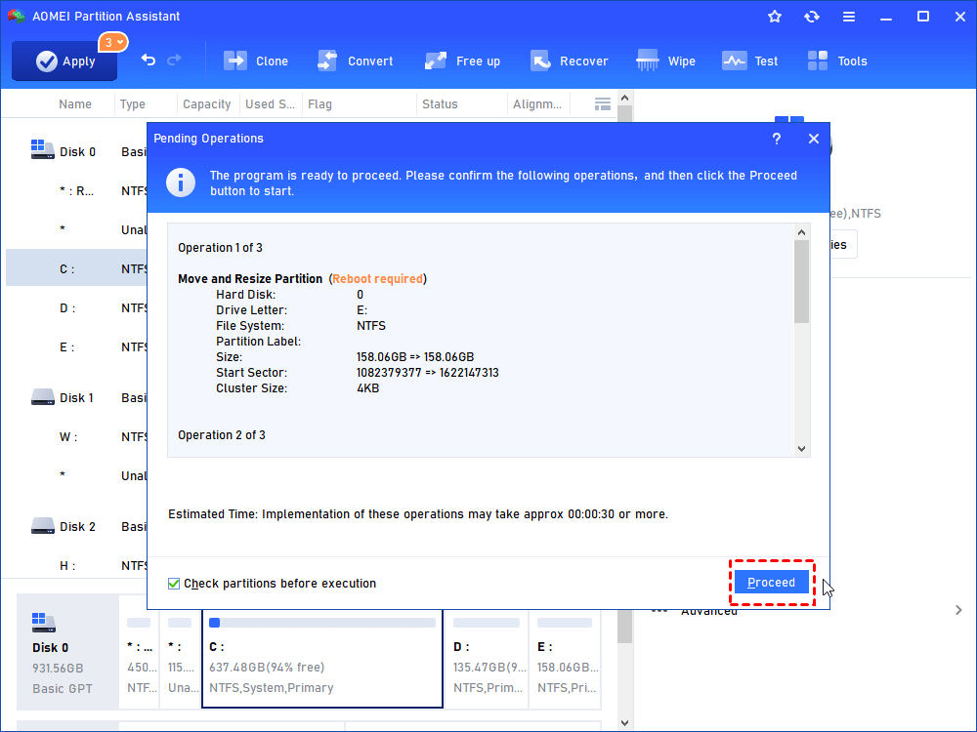The width and height of the screenshot is (977, 732).
Task: Sort by the Name column header
Action: coord(75,104)
